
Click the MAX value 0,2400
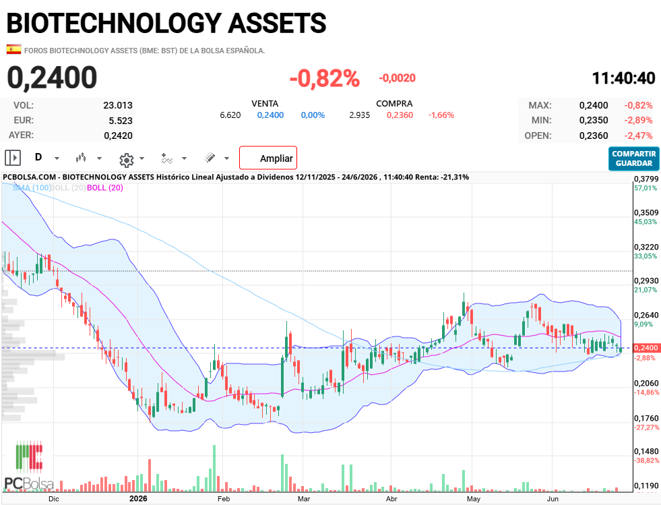click(594, 105)
